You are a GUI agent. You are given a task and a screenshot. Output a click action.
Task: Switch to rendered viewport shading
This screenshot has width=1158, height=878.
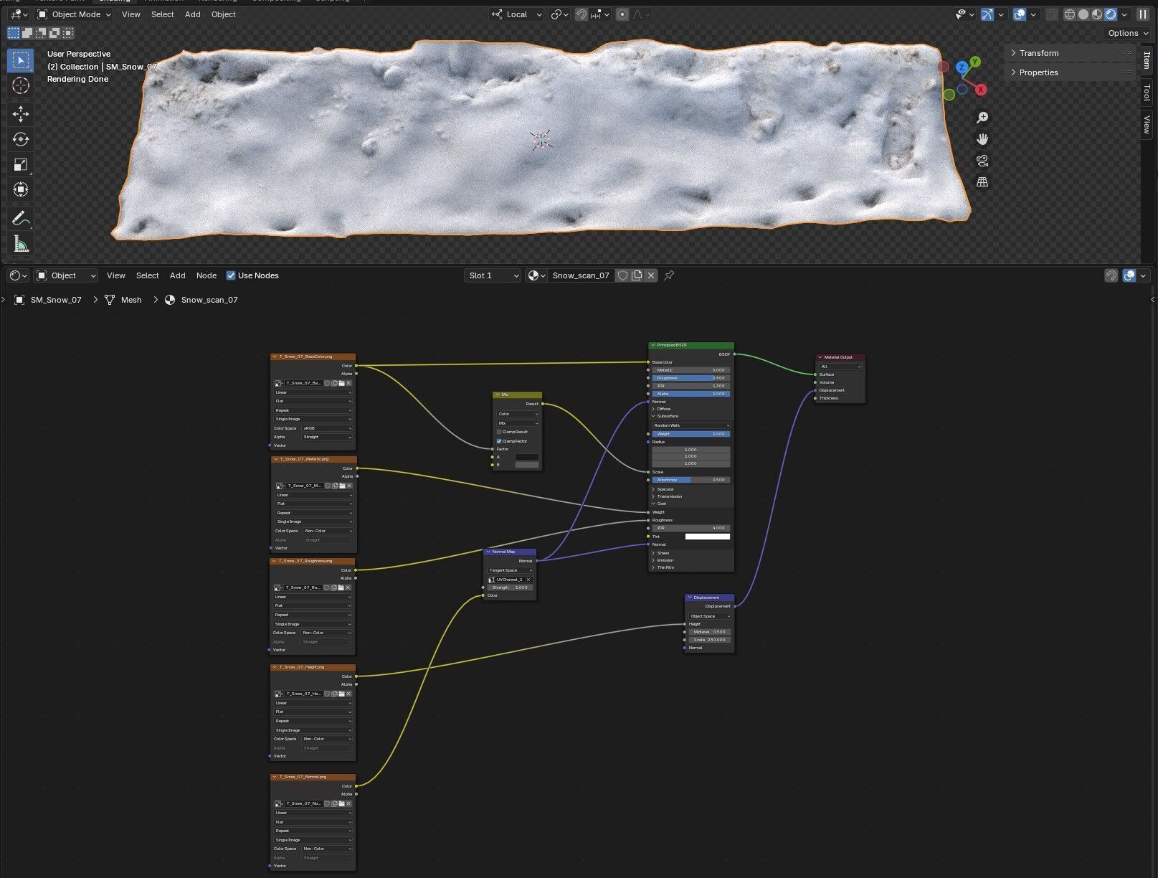click(x=1111, y=14)
